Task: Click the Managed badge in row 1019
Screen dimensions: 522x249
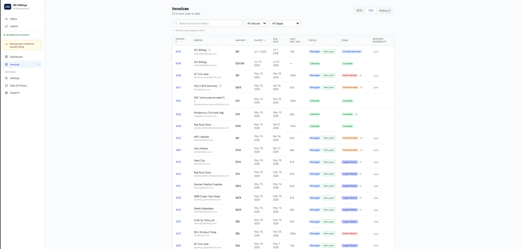Action: coord(314,222)
